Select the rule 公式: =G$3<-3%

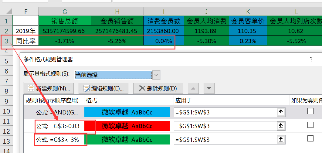[57, 140]
